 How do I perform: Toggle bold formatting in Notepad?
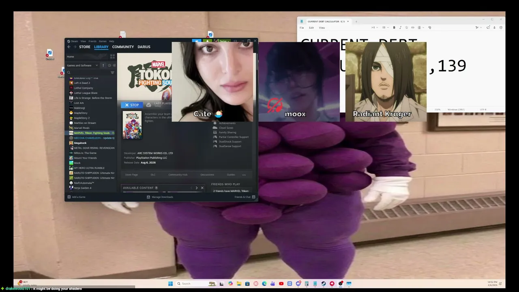click(x=394, y=28)
